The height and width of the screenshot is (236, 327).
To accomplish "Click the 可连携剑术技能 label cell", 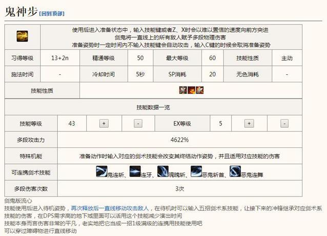I will click(x=31, y=173).
